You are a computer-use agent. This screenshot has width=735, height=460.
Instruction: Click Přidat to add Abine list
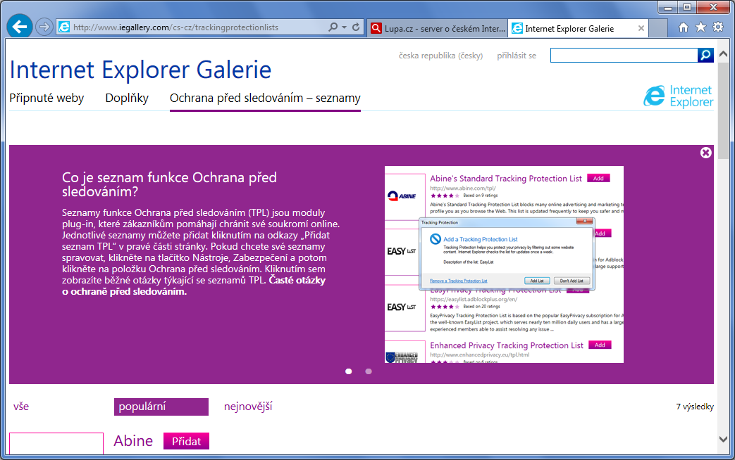coord(187,441)
